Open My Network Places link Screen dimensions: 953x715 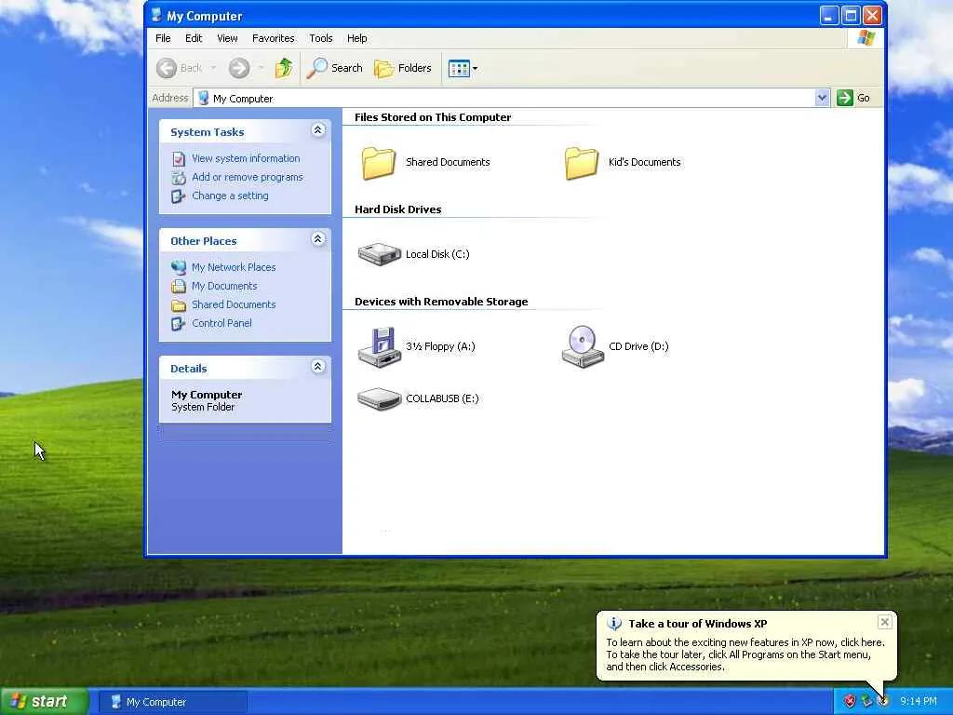pyautogui.click(x=234, y=267)
